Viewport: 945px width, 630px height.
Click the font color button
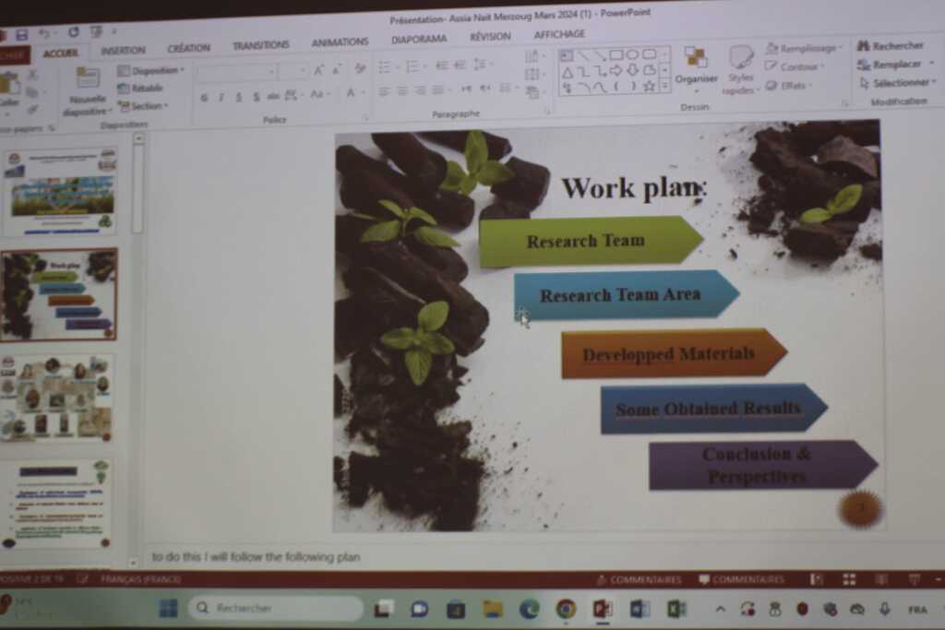click(351, 94)
